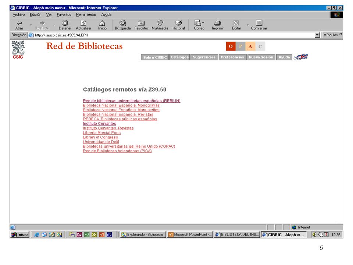Open the Excel quick launch icon
This screenshot has height=265, width=353.
[x=87, y=235]
